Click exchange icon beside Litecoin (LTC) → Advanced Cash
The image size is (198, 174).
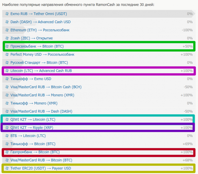pos(7,71)
